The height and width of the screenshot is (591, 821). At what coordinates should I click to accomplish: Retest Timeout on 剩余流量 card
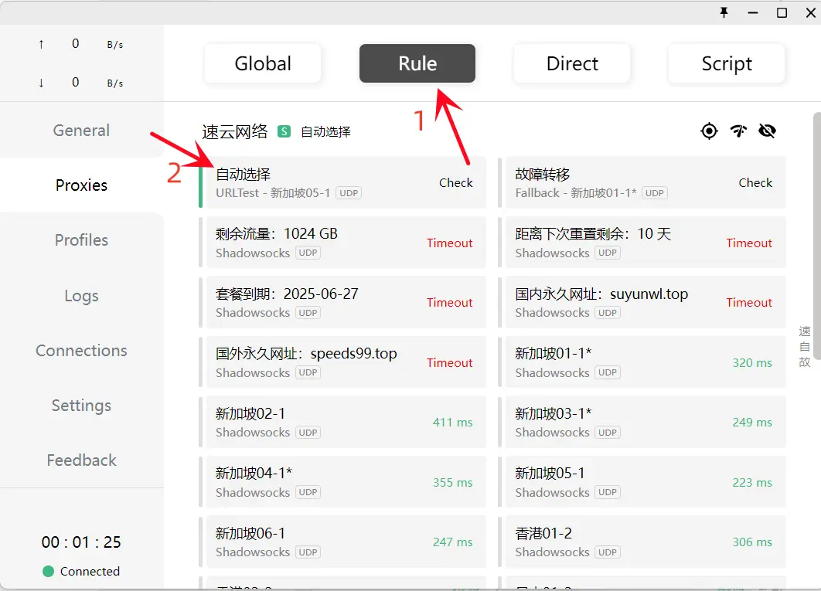coord(449,243)
